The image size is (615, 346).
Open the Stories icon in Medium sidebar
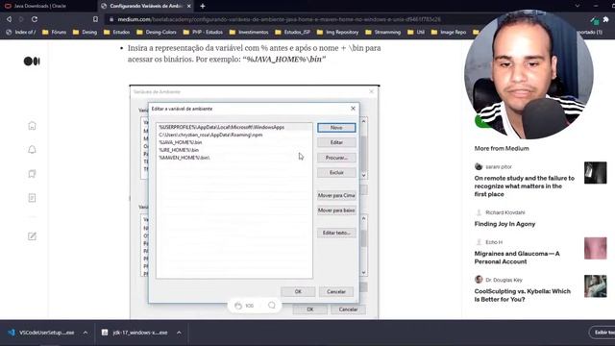click(32, 198)
